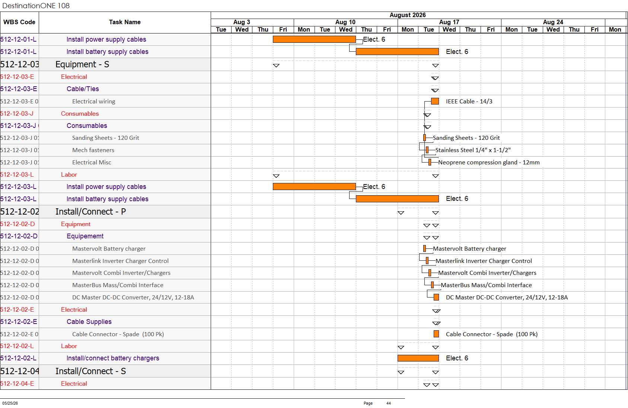Click the WBS Code column header

(19, 22)
